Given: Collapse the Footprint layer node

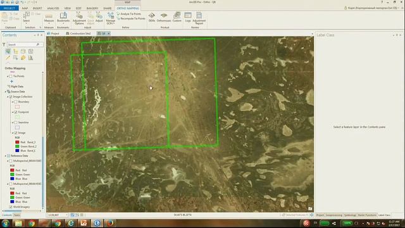Looking at the screenshot, I should tap(13, 112).
